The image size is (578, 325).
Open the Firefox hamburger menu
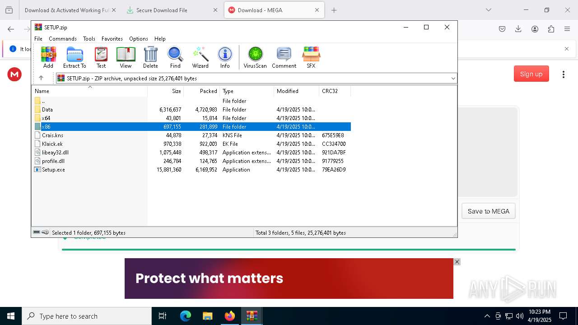tap(567, 29)
